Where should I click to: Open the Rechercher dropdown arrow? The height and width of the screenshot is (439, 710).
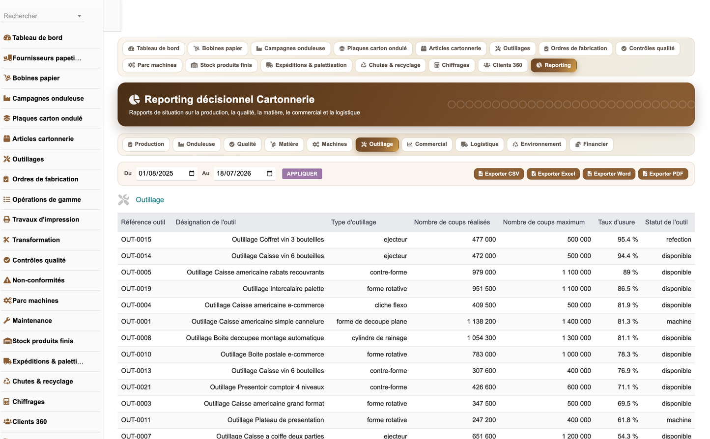pos(79,16)
